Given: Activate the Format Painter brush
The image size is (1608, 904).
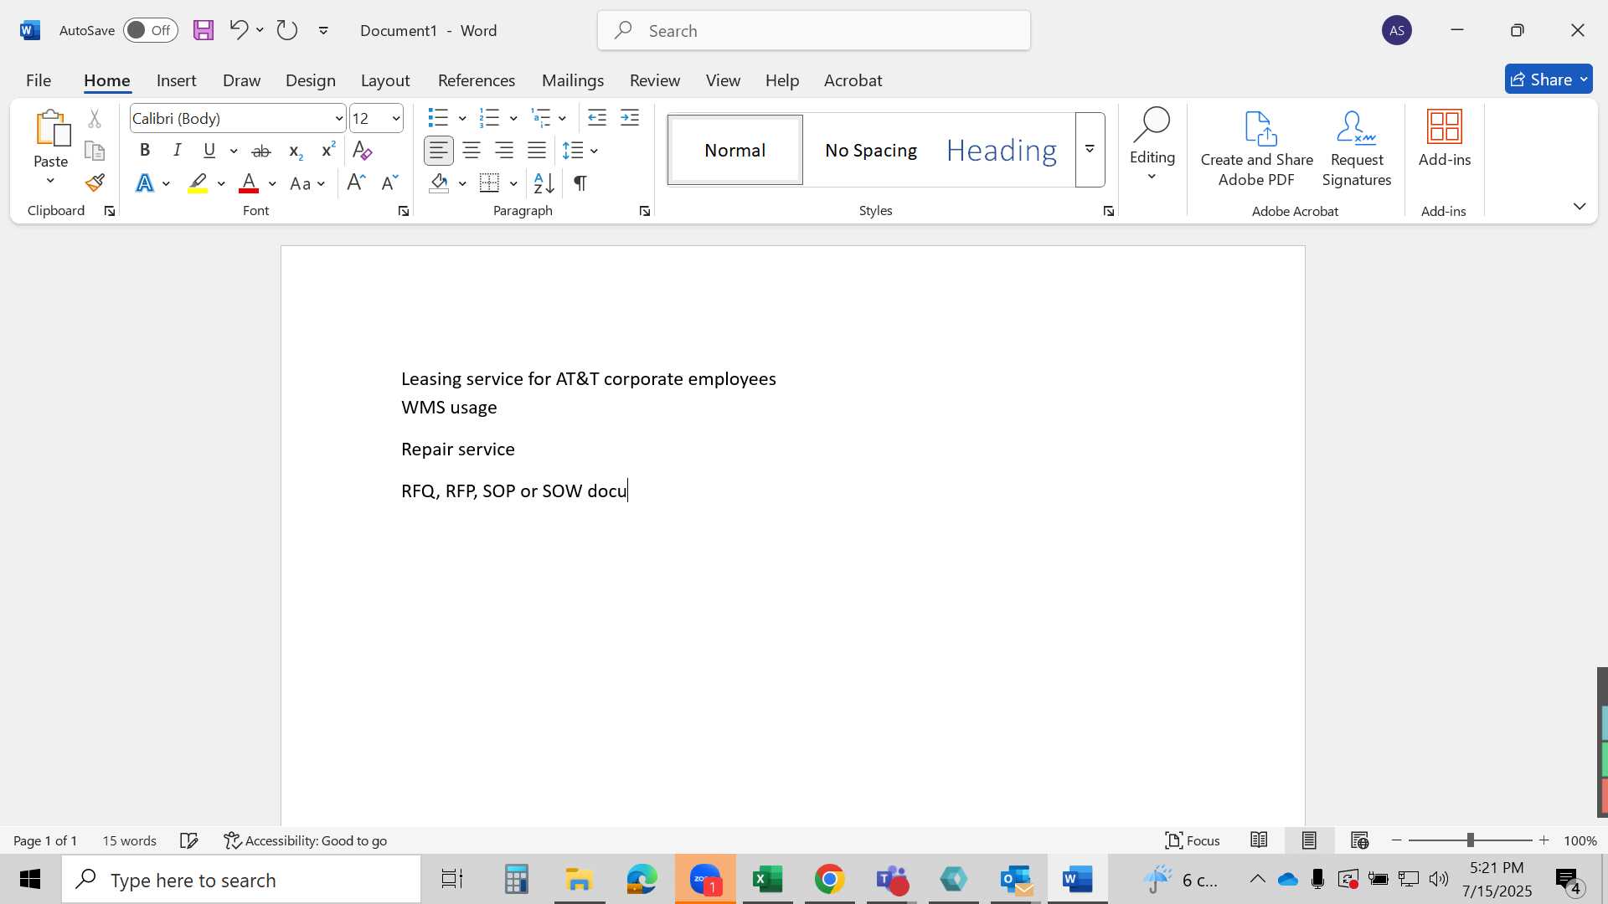Looking at the screenshot, I should click(95, 182).
